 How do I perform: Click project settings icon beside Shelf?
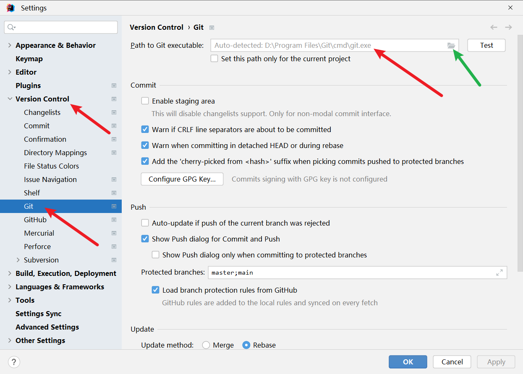[114, 193]
